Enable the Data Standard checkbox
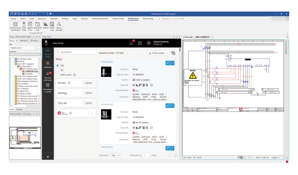298x175 pixels. 90,113
